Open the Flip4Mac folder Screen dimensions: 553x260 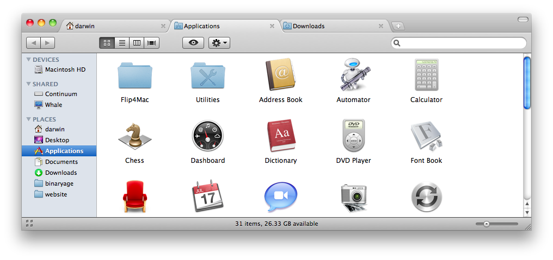point(135,75)
